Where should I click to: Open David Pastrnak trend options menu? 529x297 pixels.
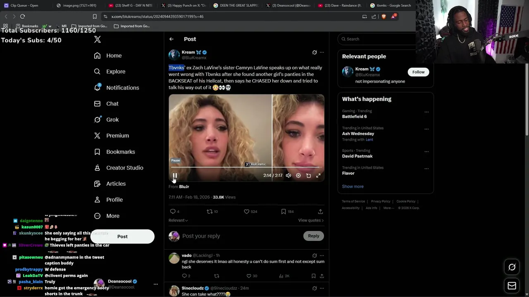[x=427, y=152]
